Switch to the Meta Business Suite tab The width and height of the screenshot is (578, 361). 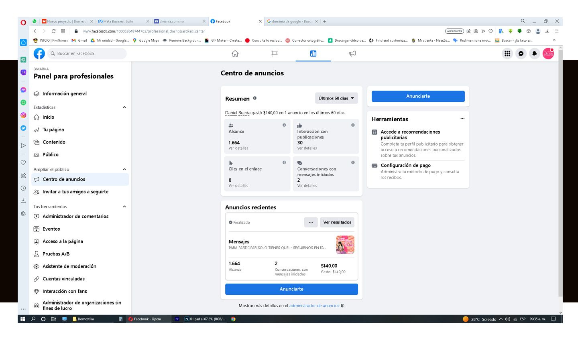(x=120, y=21)
